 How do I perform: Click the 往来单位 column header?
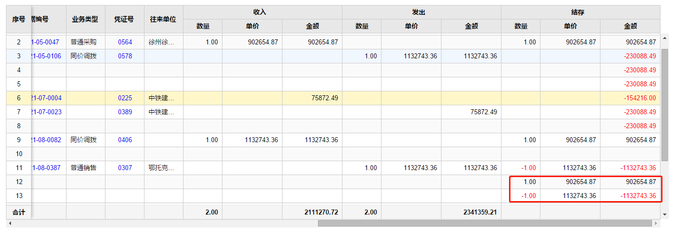163,19
